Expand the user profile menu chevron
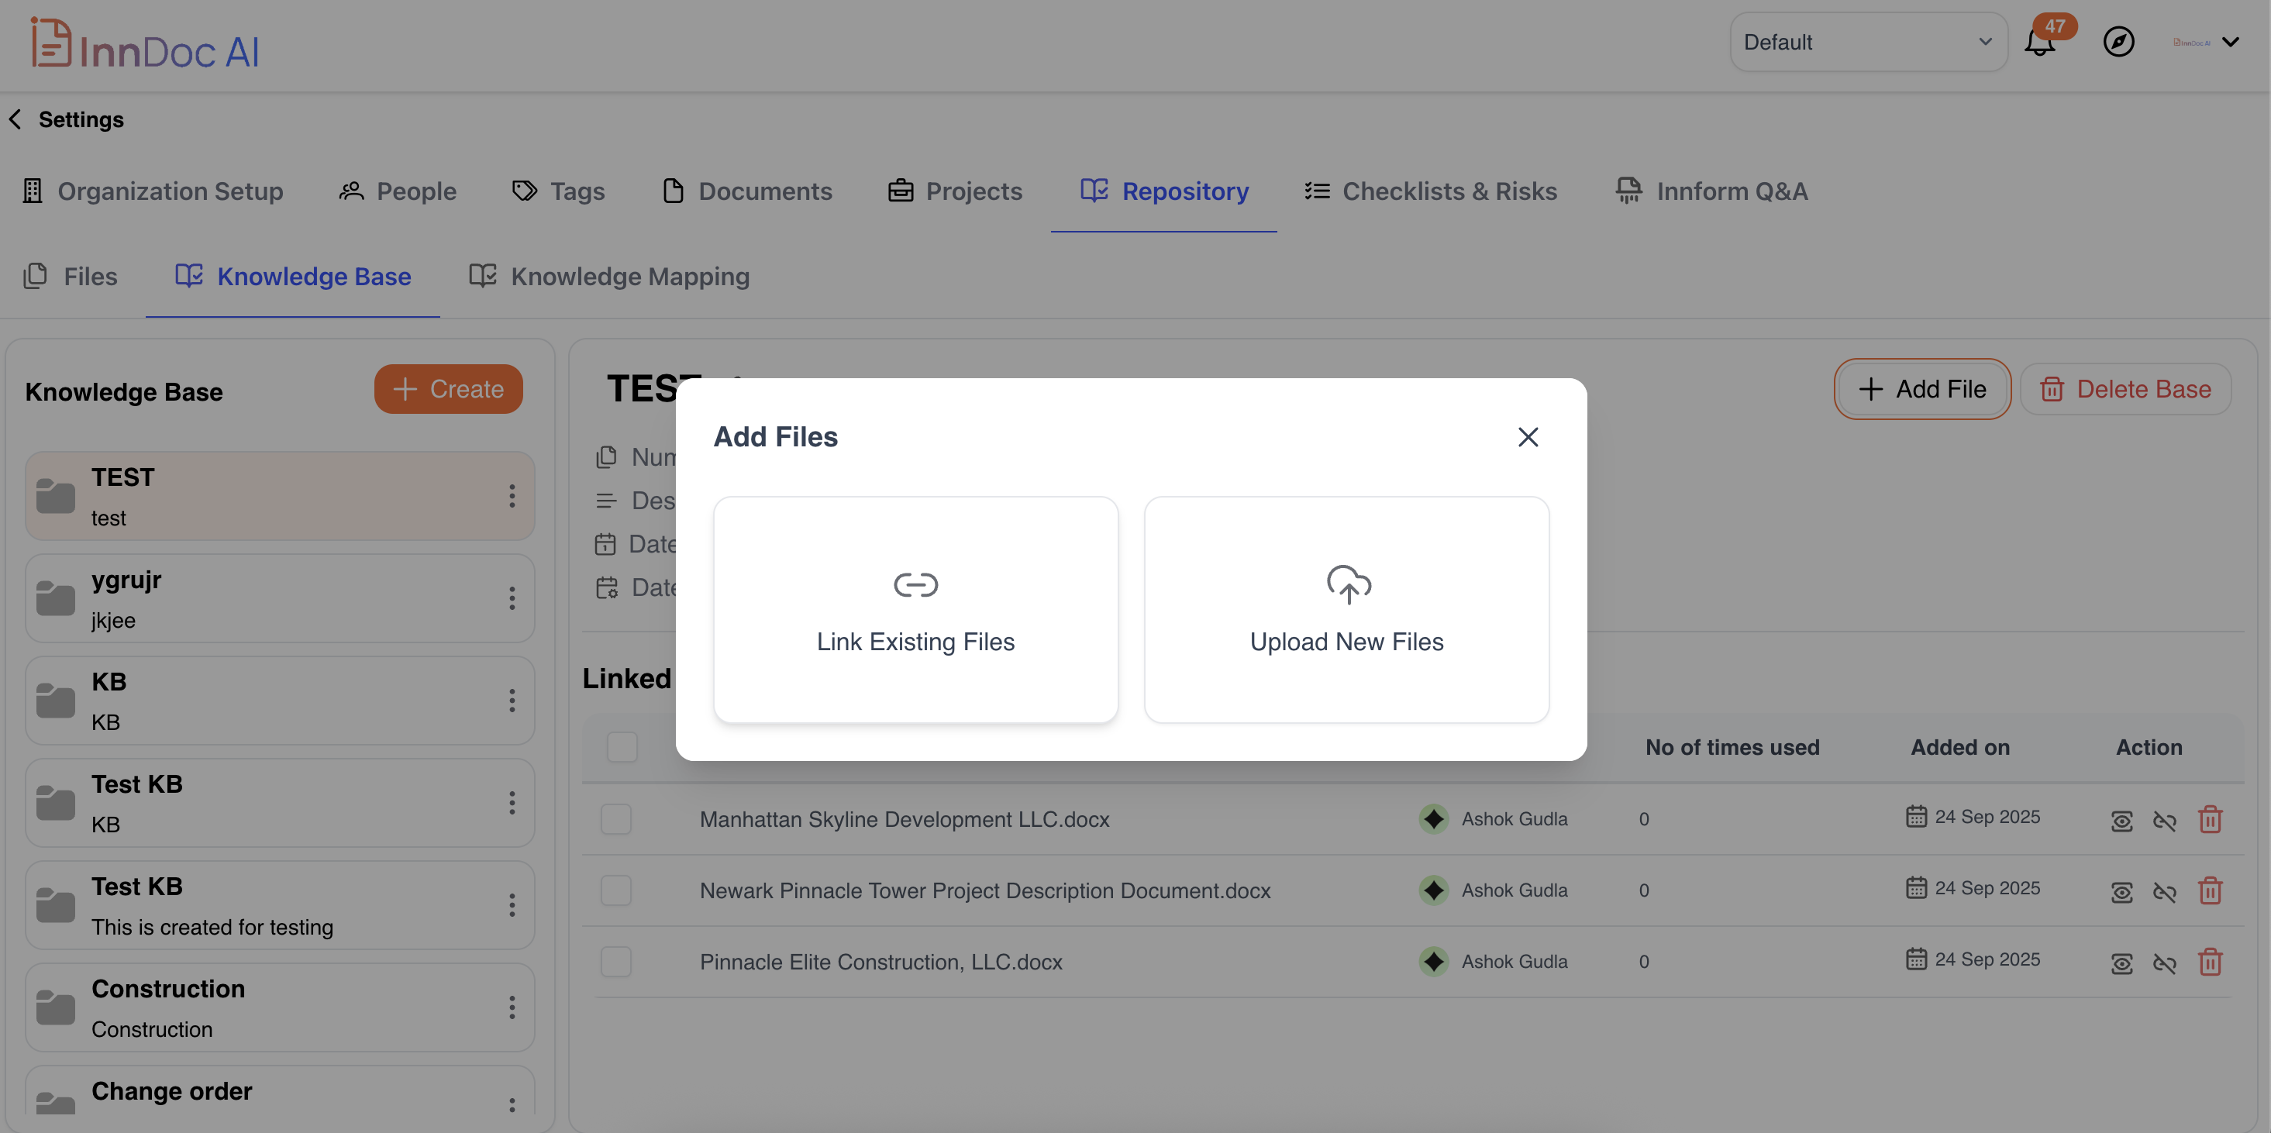The width and height of the screenshot is (2271, 1133). pyautogui.click(x=2231, y=43)
